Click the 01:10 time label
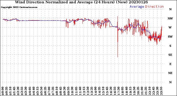Viewport: 177px width, 96px height. pyautogui.click(x=10, y=91)
